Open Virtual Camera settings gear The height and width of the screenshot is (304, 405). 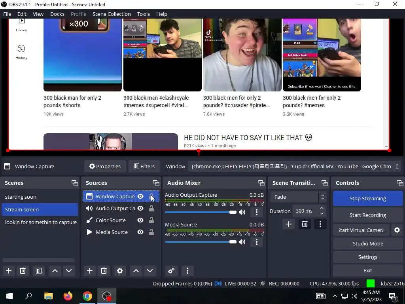coord(397,230)
